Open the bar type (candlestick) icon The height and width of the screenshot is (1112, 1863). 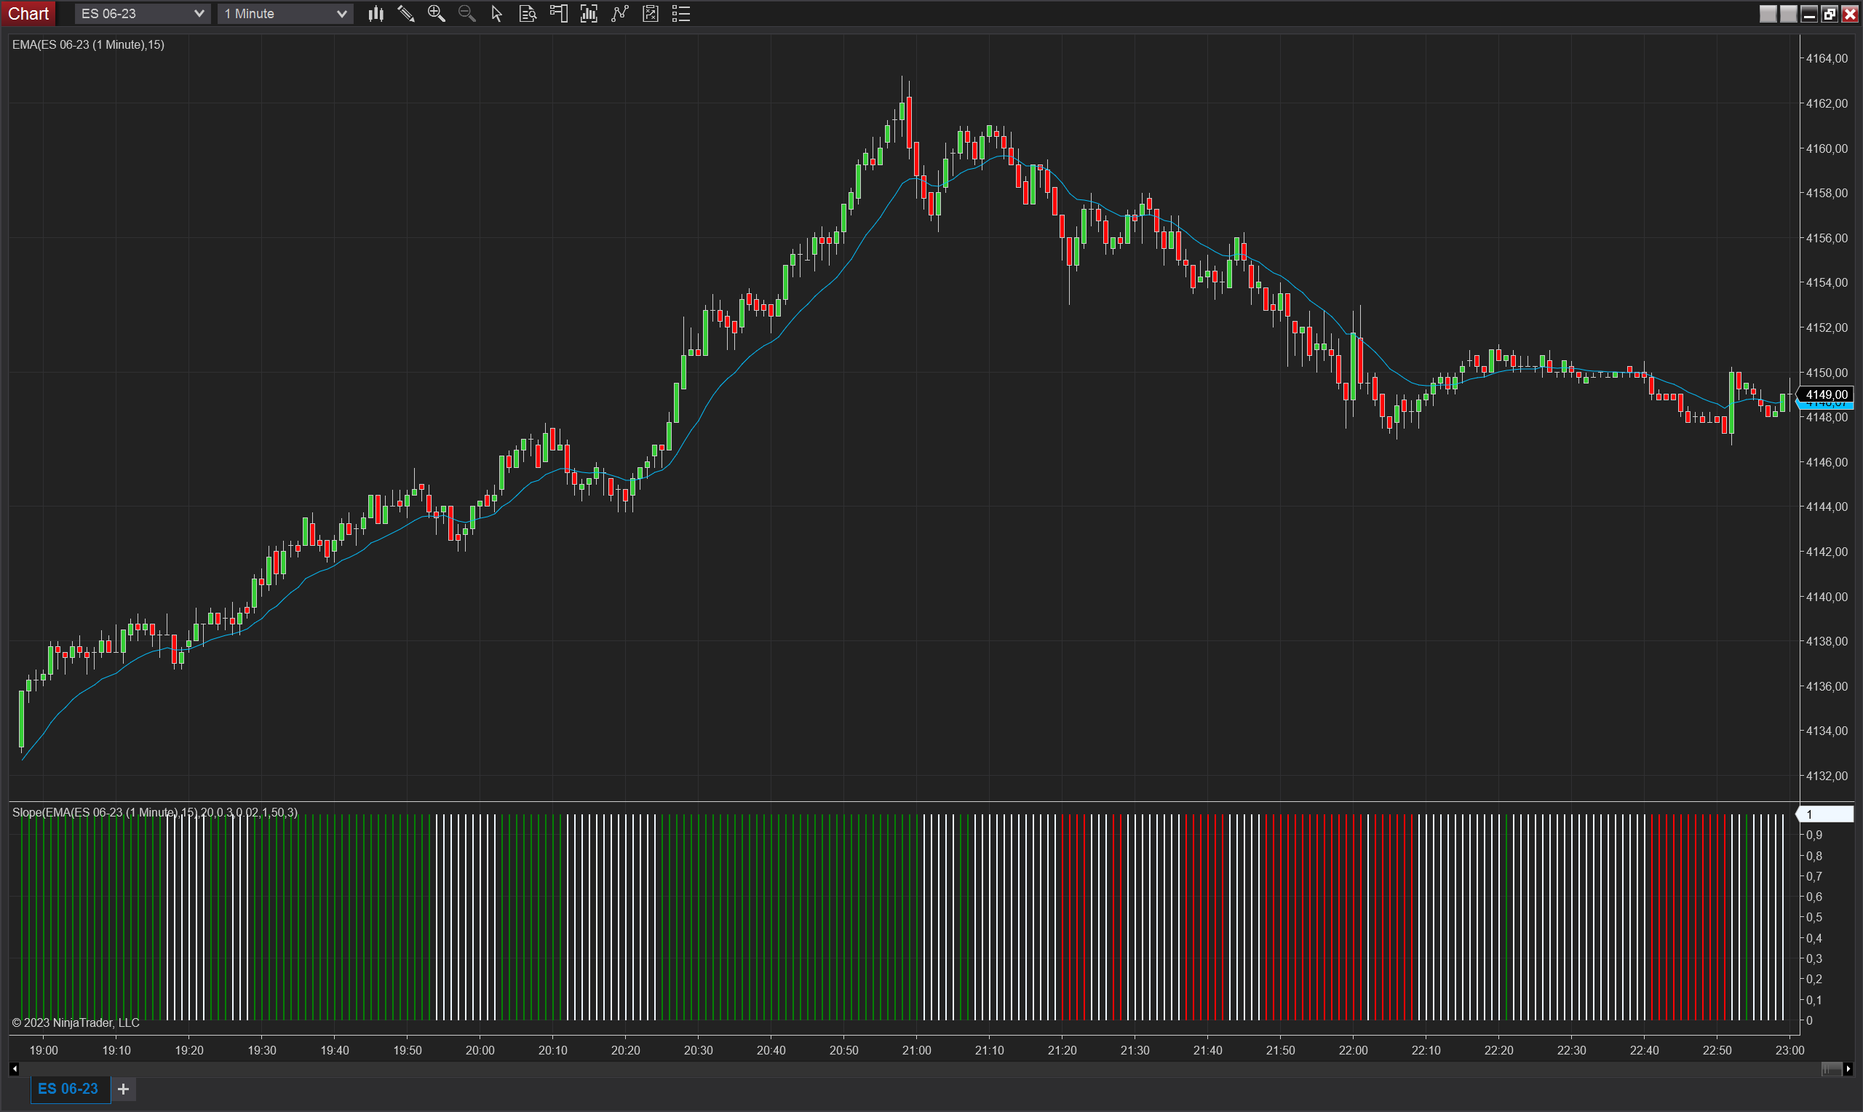(376, 14)
